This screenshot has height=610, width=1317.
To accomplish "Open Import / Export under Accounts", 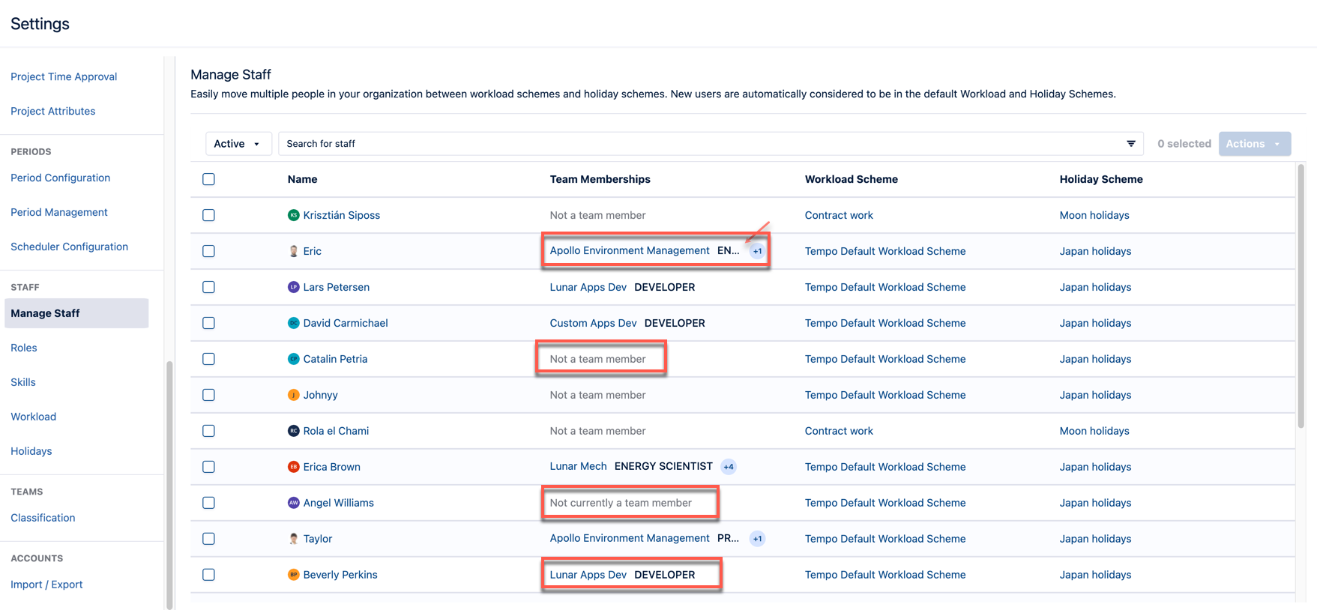I will 46,585.
